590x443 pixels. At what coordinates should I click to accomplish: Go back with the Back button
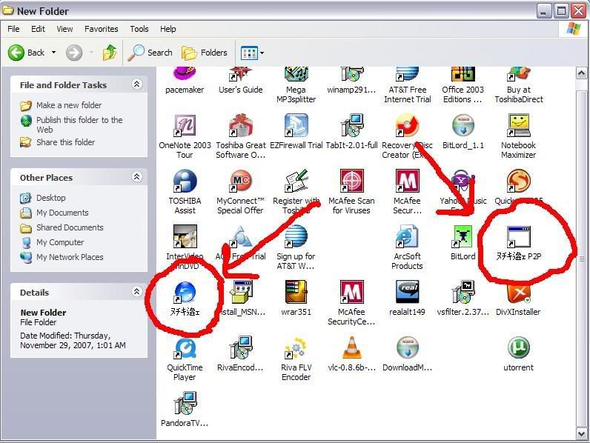[x=27, y=53]
